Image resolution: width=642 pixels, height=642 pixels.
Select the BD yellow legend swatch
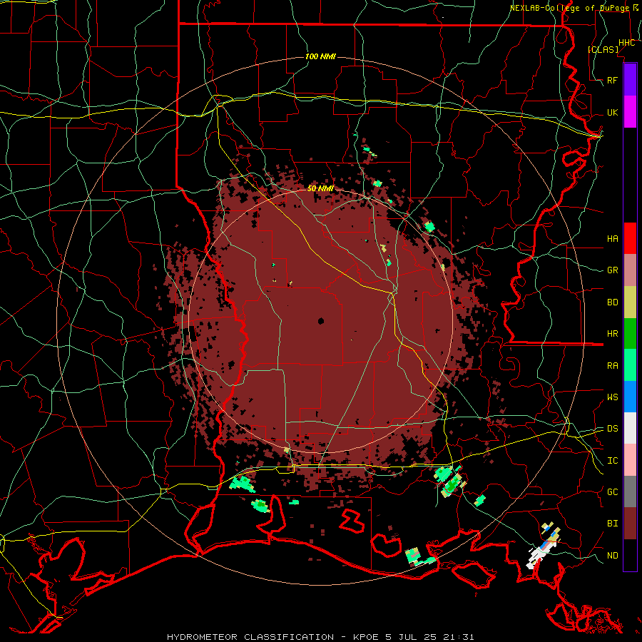coord(630,302)
